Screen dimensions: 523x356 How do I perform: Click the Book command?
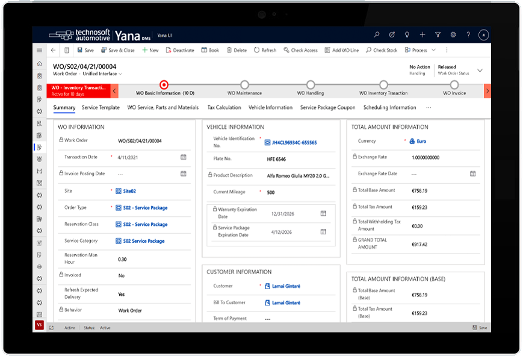coord(210,50)
